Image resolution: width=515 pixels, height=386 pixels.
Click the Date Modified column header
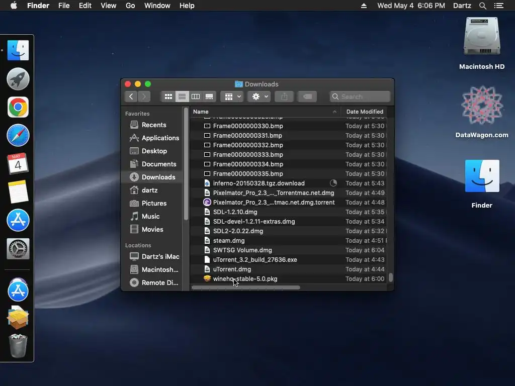click(365, 112)
